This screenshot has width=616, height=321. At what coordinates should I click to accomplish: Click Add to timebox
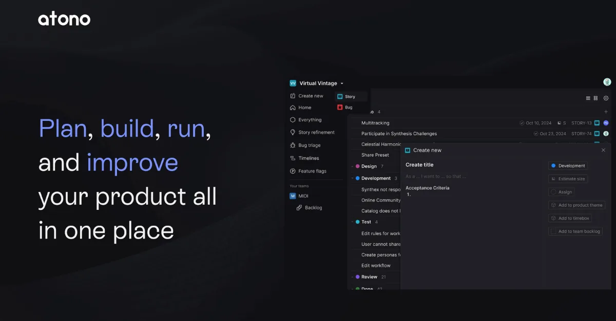tap(570, 218)
